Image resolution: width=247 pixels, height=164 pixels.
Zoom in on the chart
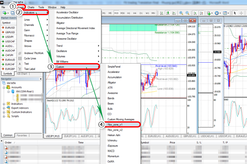click(181, 13)
